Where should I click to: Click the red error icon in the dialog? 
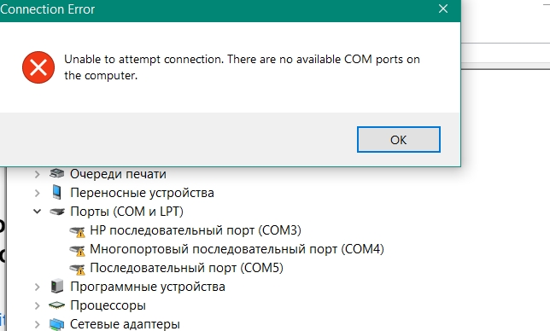(38, 67)
